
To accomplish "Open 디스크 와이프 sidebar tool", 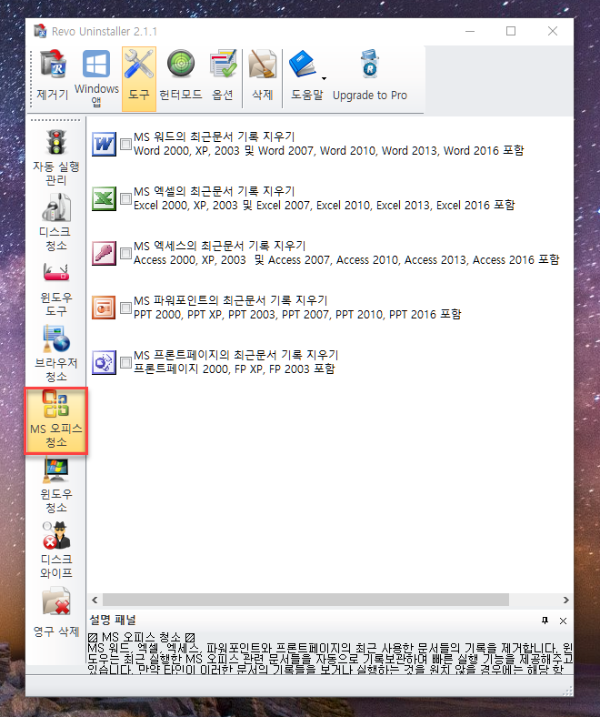I will pos(56,550).
